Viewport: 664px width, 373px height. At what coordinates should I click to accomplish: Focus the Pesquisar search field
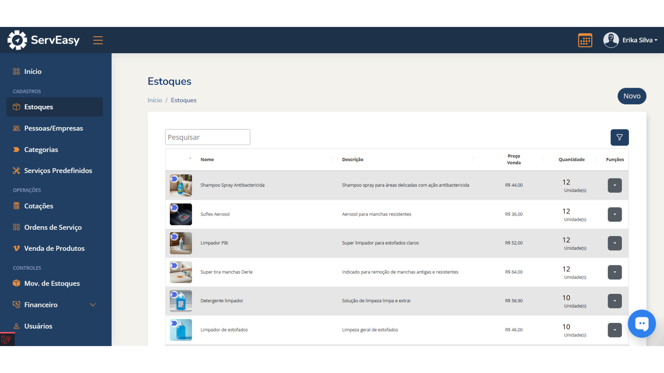coord(207,137)
